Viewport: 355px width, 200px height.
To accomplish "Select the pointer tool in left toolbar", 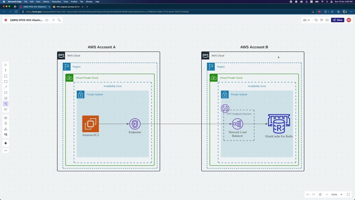I will (6, 65).
